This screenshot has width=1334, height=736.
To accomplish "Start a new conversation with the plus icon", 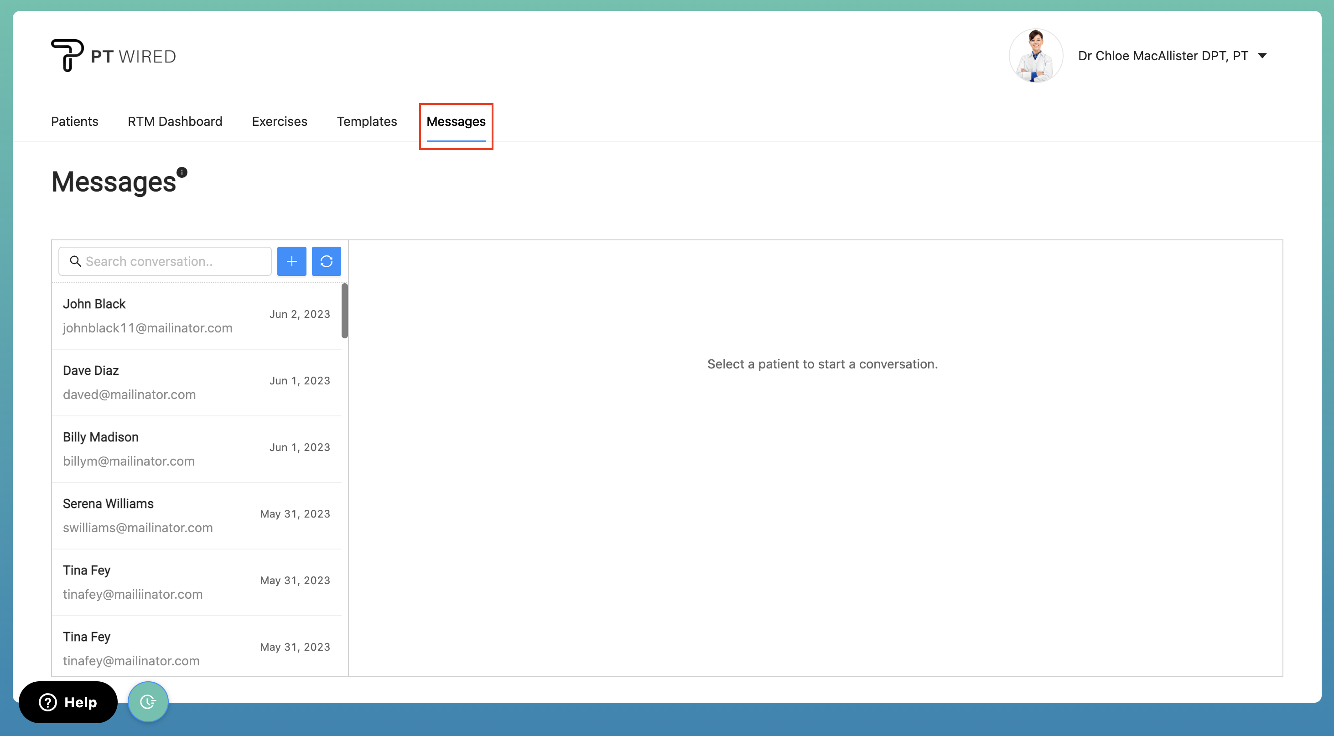I will (291, 261).
